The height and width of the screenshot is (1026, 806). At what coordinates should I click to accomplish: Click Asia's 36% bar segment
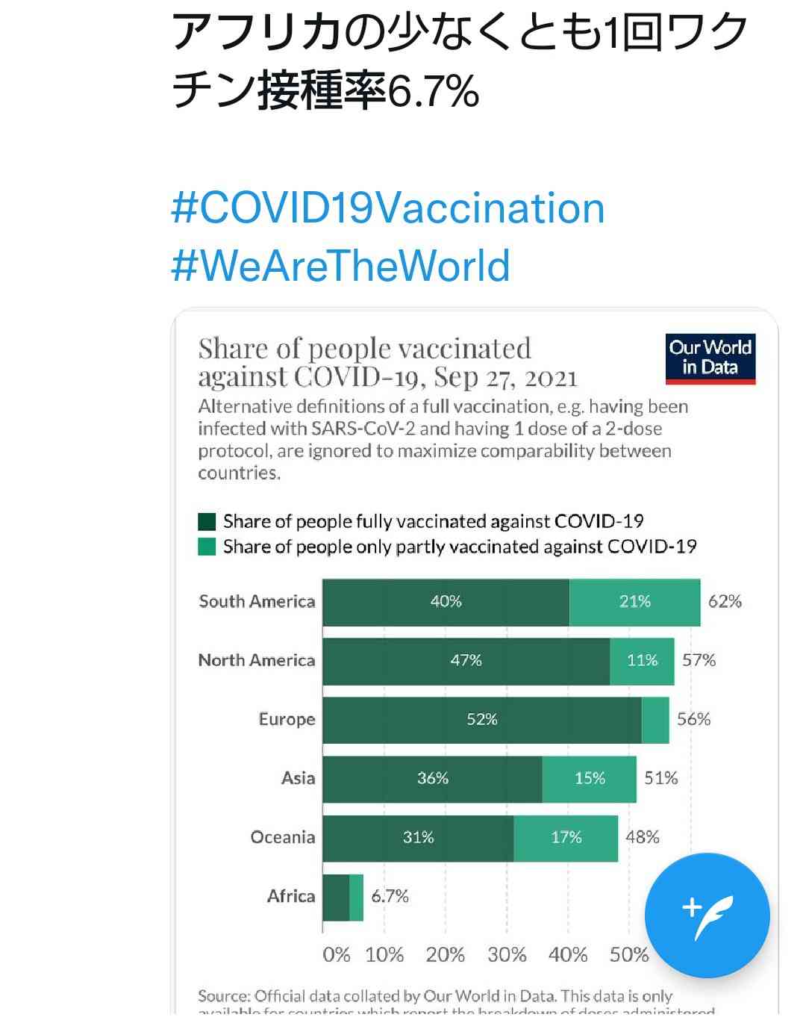click(432, 779)
